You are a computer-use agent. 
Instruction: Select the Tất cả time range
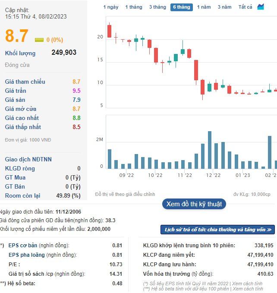click(x=246, y=7)
